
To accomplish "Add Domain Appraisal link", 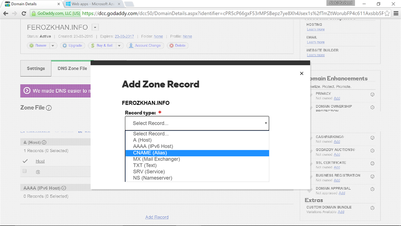I will point(341,193).
